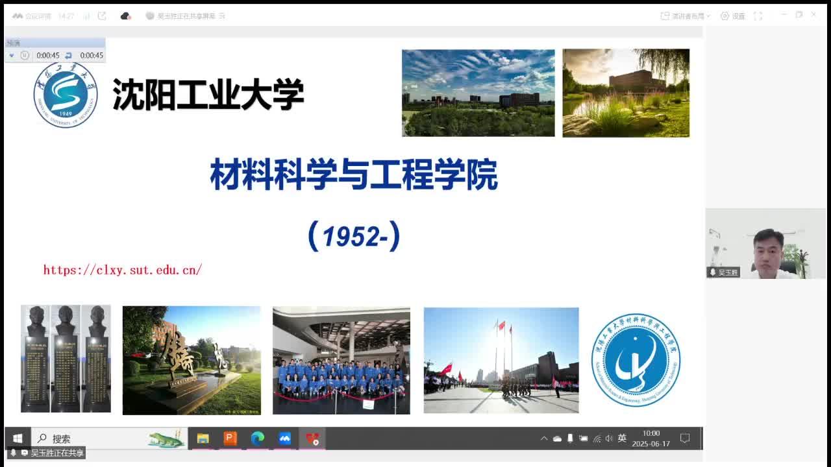Open the notification center icon

684,438
